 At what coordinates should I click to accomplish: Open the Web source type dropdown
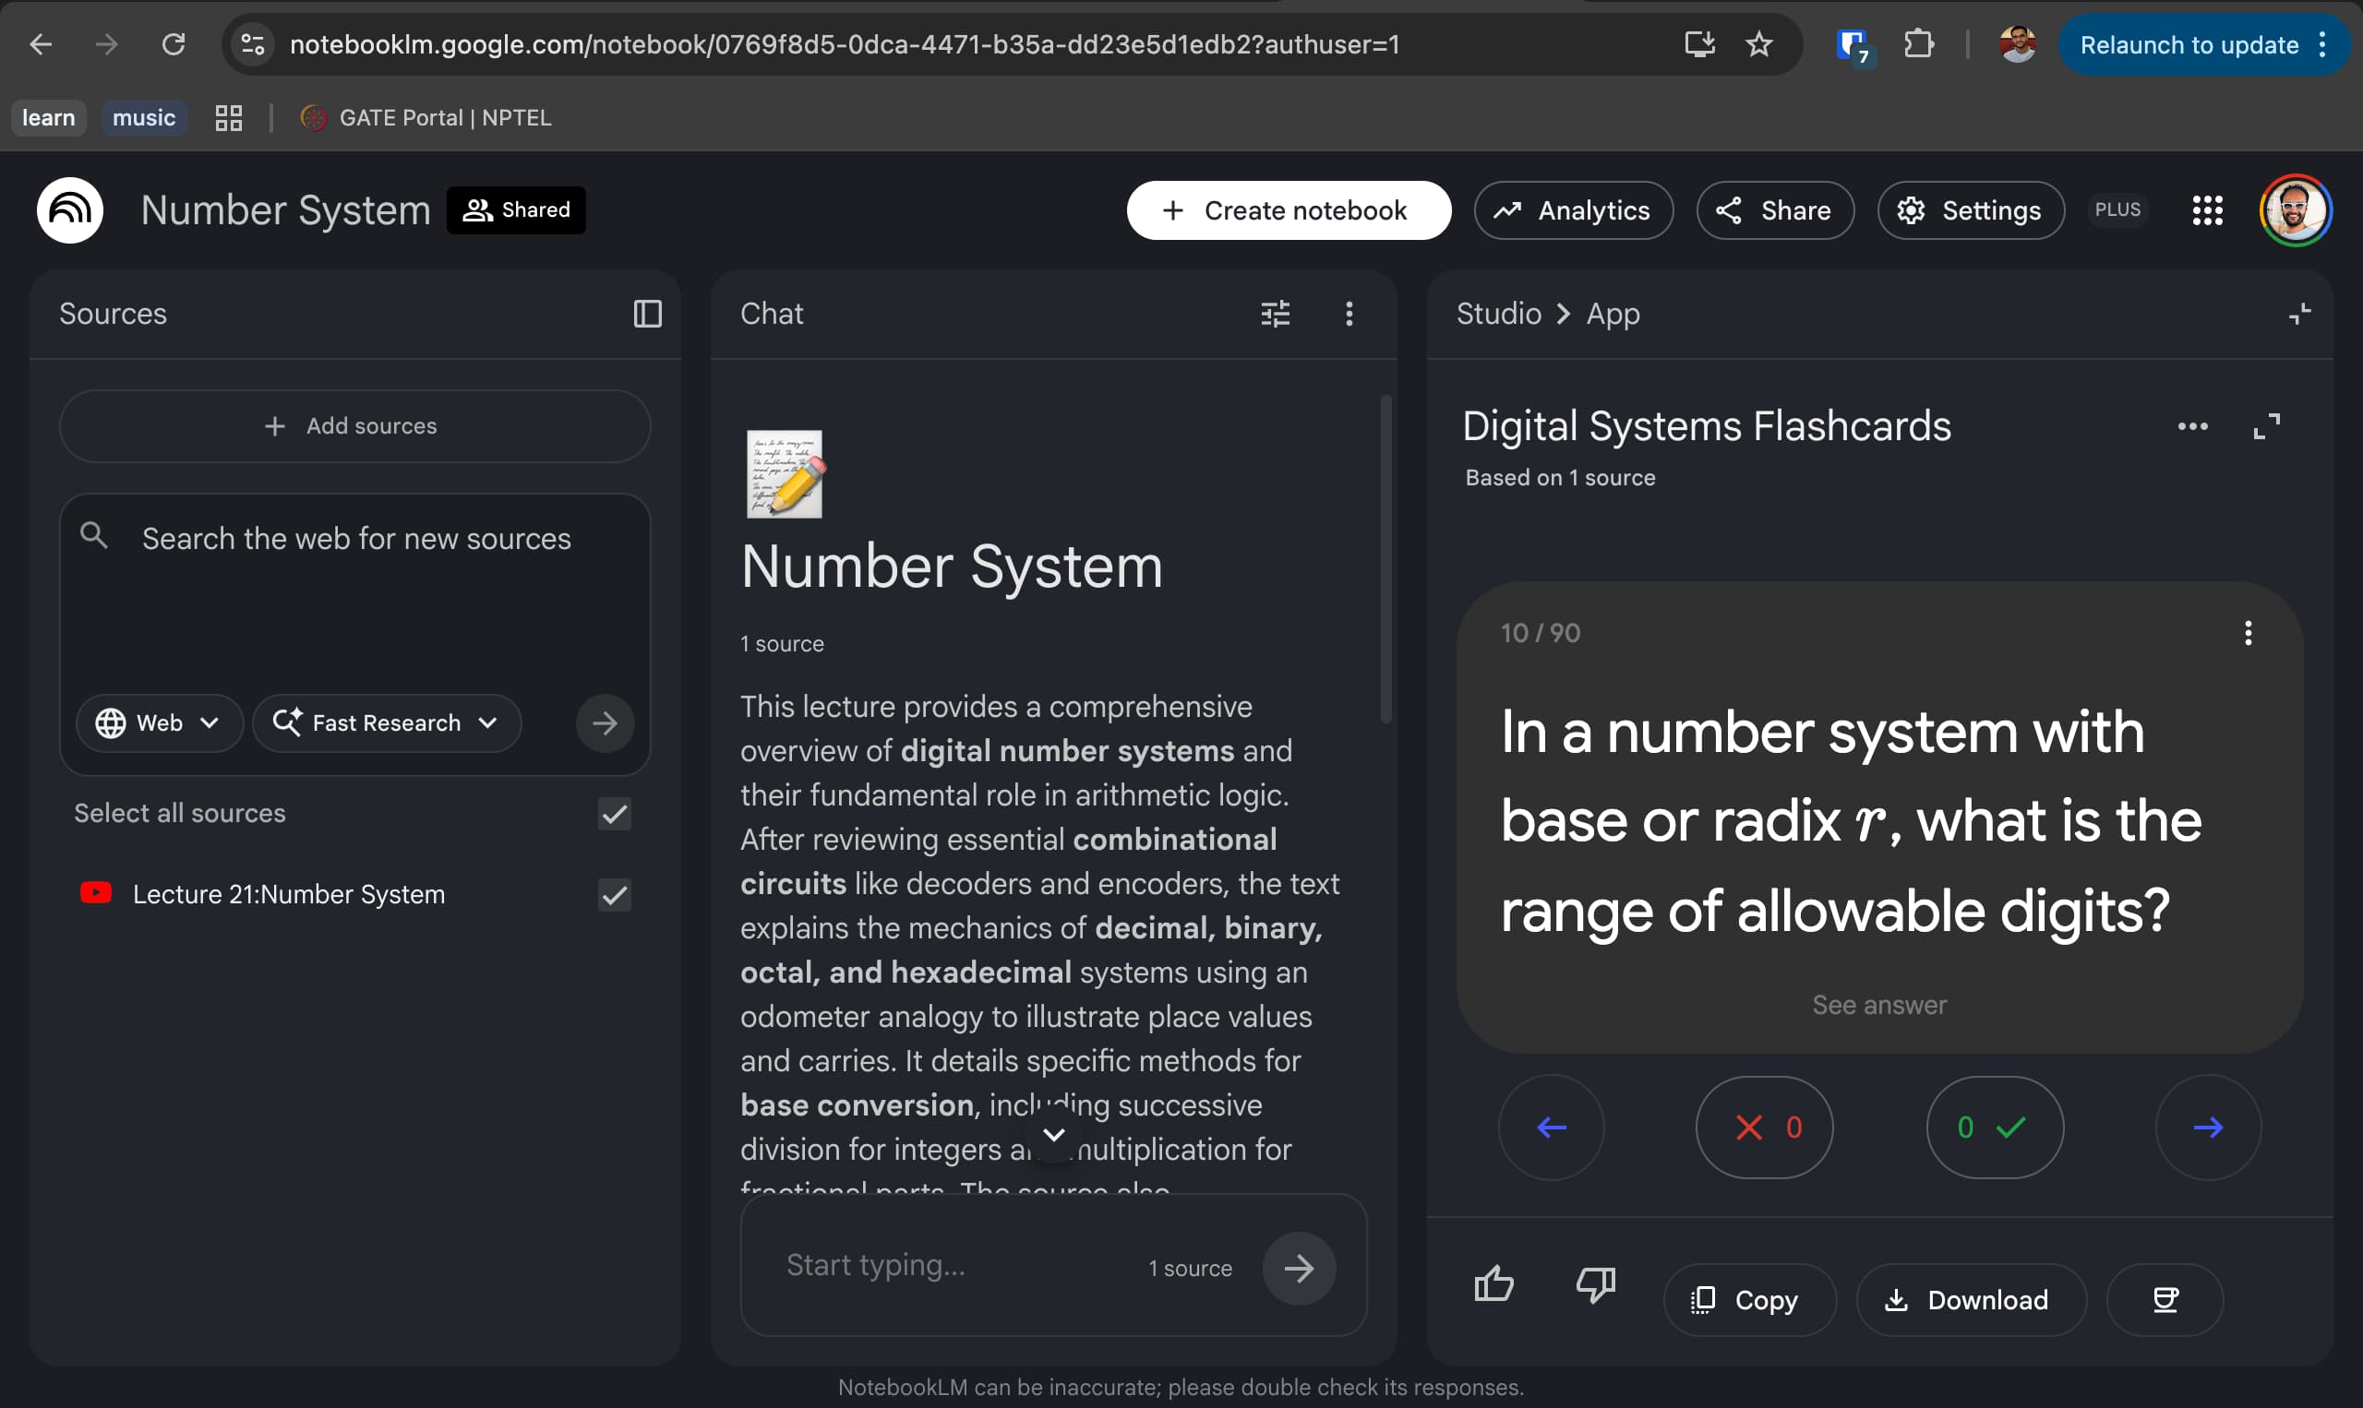159,722
